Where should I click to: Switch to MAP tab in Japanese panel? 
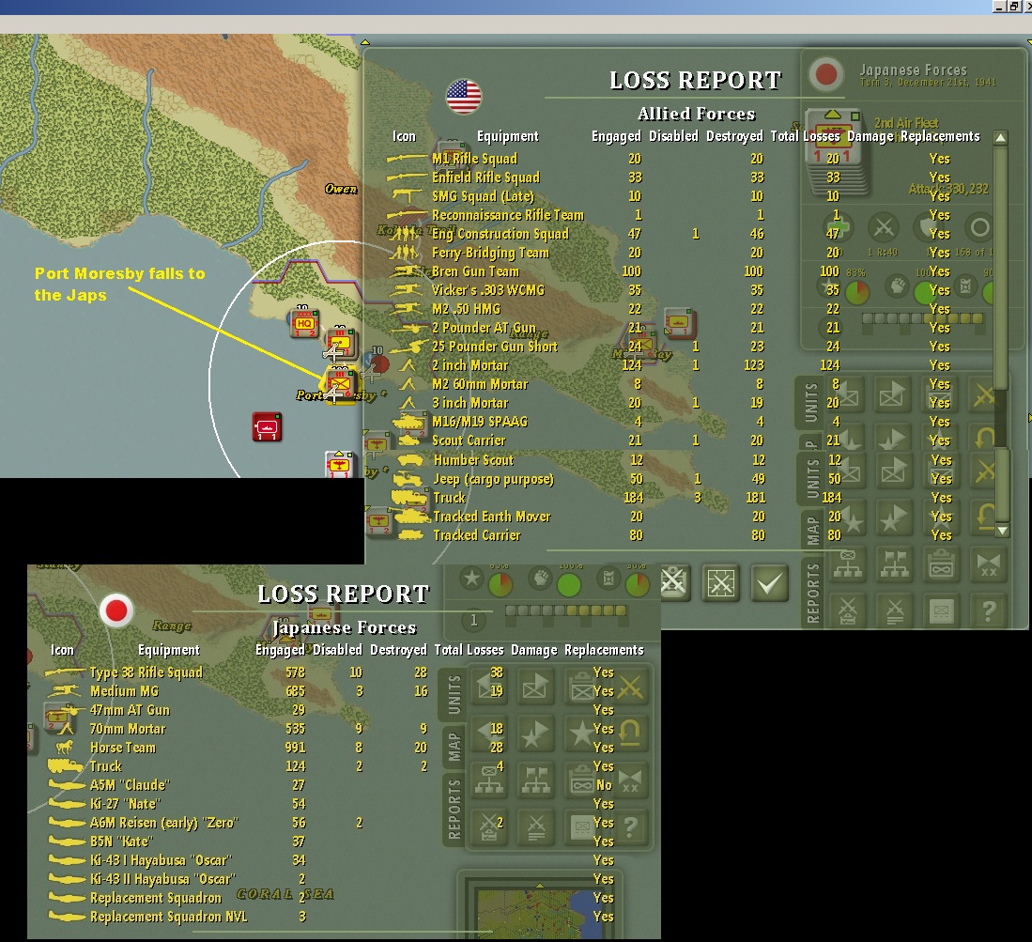point(454,745)
